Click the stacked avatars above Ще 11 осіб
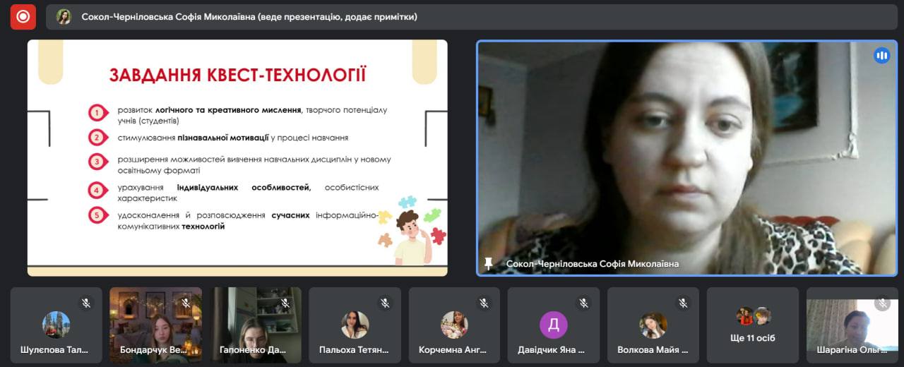Screen dimensions: 904x367 [753, 315]
